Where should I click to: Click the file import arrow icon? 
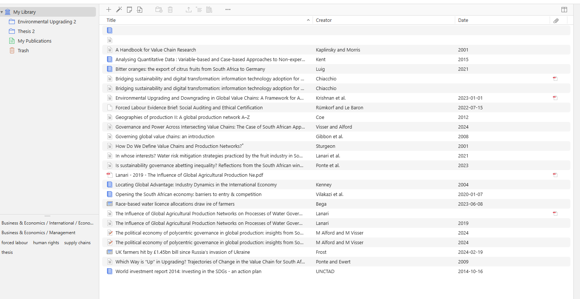140,10
